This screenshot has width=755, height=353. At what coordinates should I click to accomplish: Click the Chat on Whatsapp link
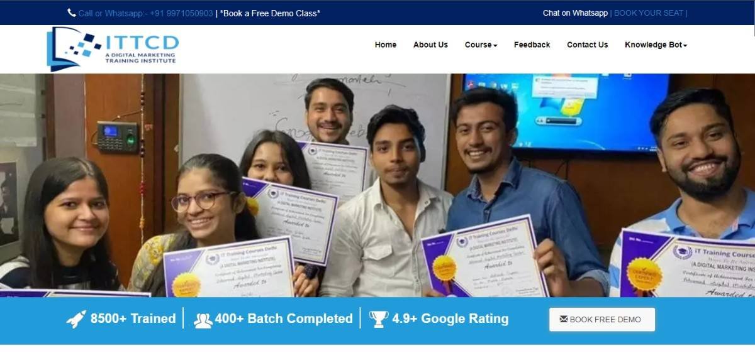(575, 13)
